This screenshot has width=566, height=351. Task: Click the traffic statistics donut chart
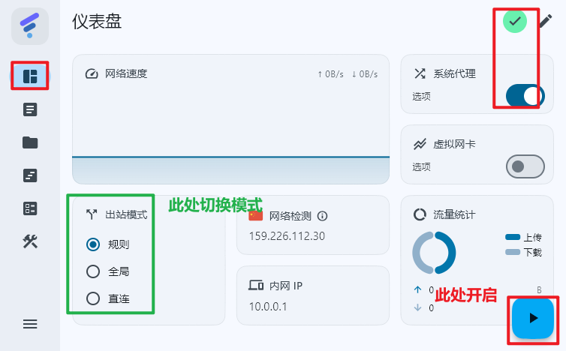pos(434,252)
